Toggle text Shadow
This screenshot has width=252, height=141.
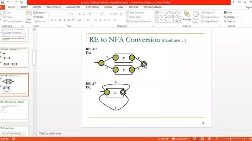pyautogui.click(x=65, y=20)
